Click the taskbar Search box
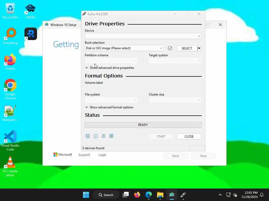269x201 pixels. pos(106,195)
